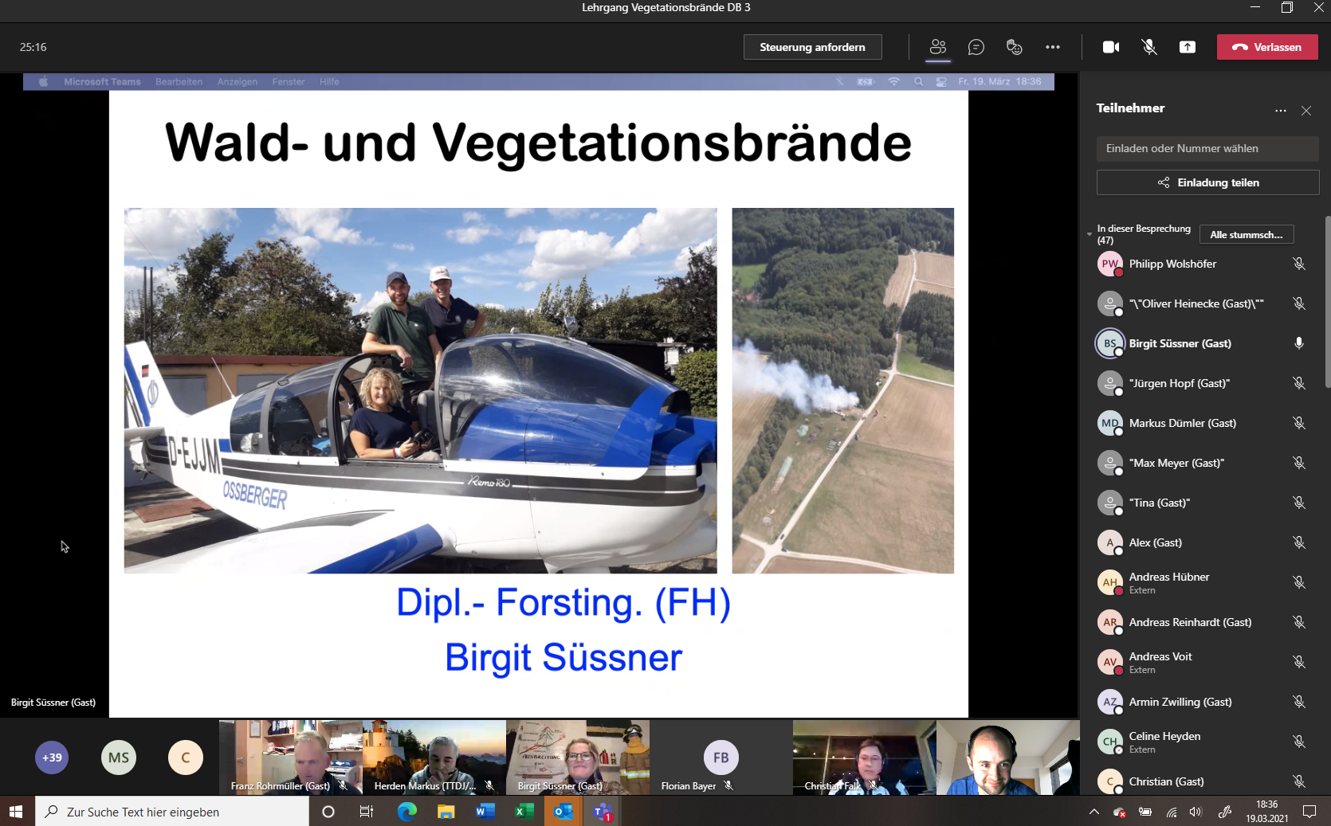Leave the meeting with Verlassen

point(1267,47)
